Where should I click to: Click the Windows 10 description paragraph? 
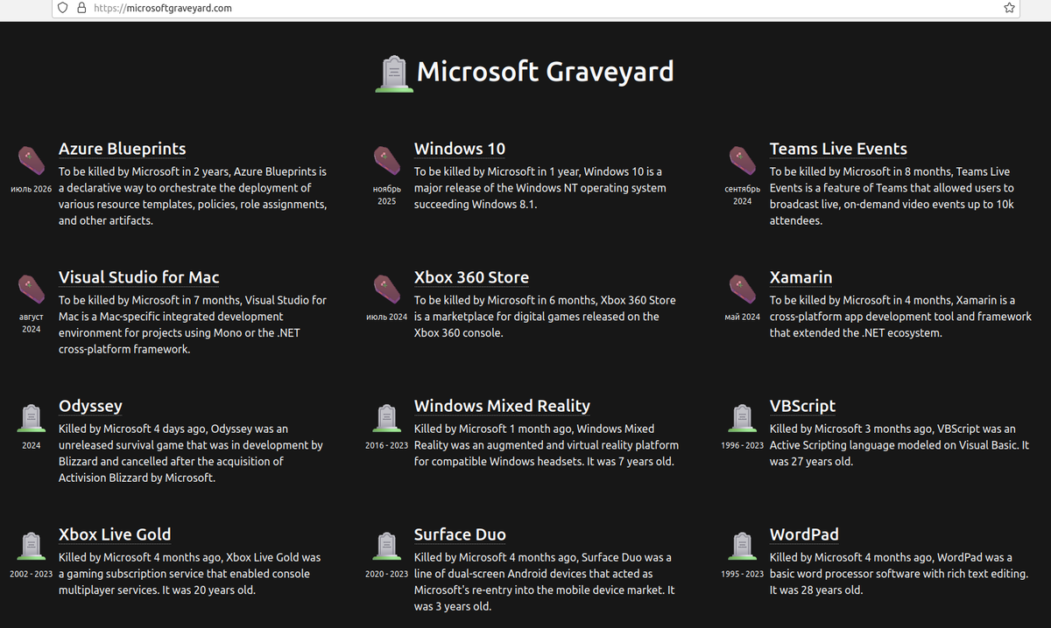tap(540, 188)
